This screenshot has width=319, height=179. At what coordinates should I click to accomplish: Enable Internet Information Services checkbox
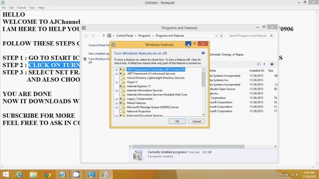click(121, 90)
